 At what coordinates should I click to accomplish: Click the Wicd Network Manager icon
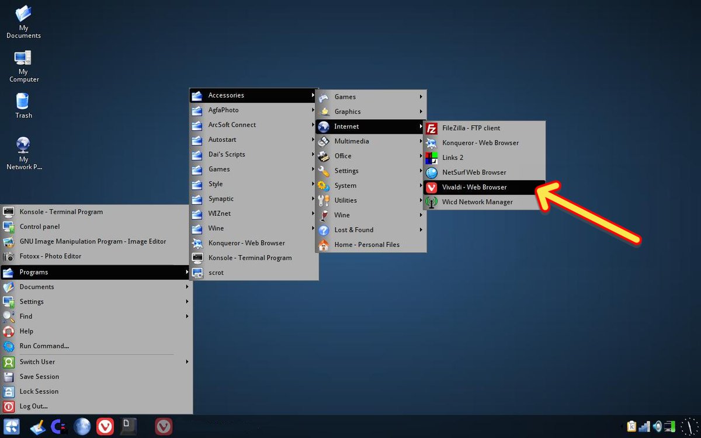click(432, 202)
